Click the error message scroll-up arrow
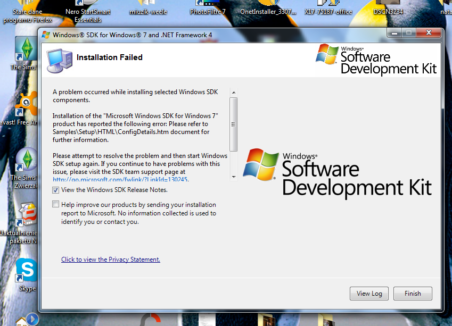Image resolution: width=452 pixels, height=326 pixels. point(234,93)
